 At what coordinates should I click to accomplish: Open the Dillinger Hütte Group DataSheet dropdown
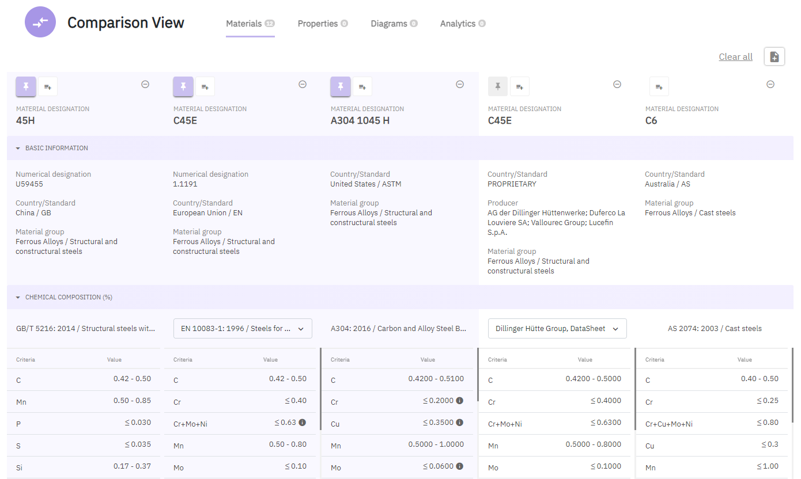pyautogui.click(x=557, y=329)
